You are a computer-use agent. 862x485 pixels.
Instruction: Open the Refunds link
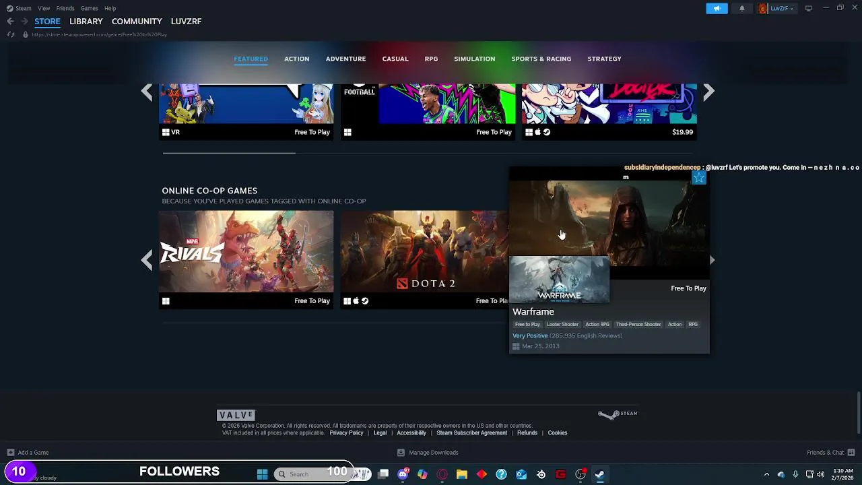527,433
